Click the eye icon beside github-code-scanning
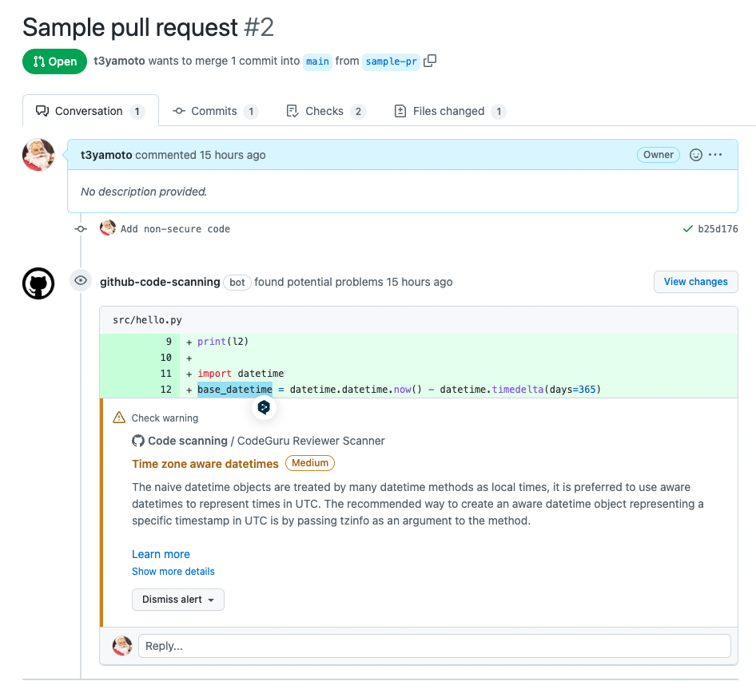Viewport: 756px width, 693px height. pos(81,280)
